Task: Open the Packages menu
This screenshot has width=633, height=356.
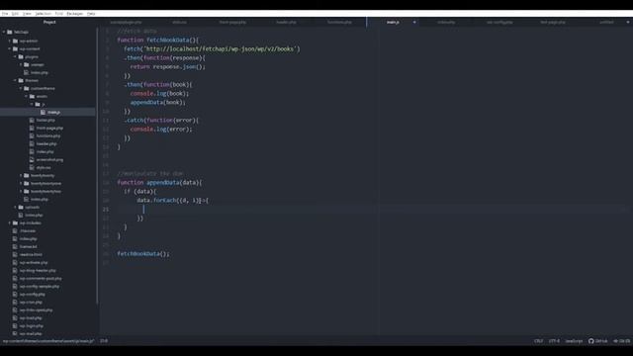Action: pyautogui.click(x=75, y=14)
